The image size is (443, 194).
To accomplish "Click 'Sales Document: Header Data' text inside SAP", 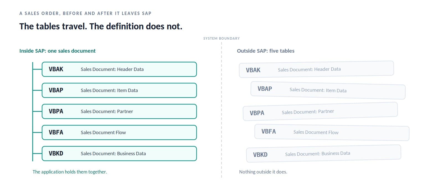I will coord(112,69).
